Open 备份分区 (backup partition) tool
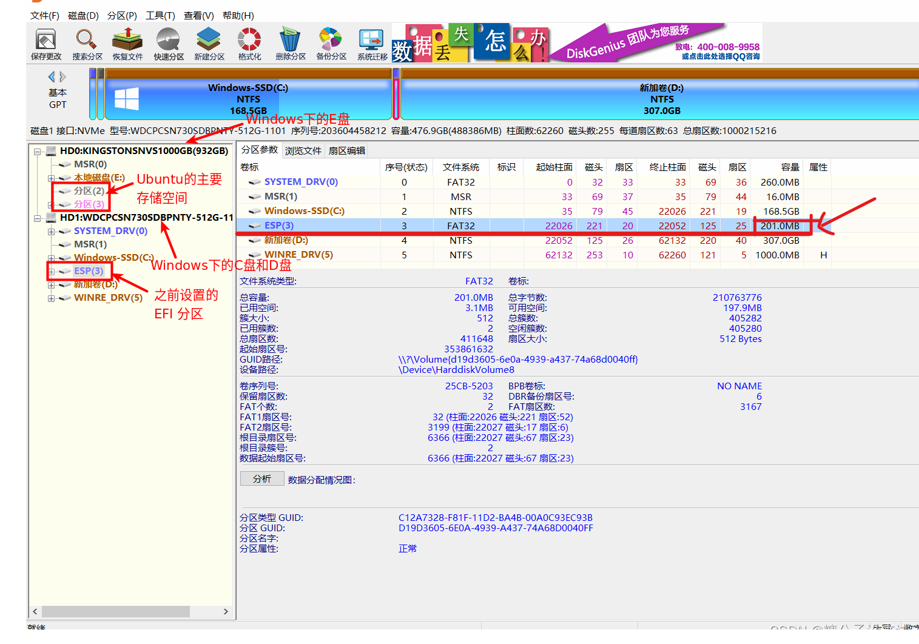The width and height of the screenshot is (919, 644). pyautogui.click(x=330, y=42)
